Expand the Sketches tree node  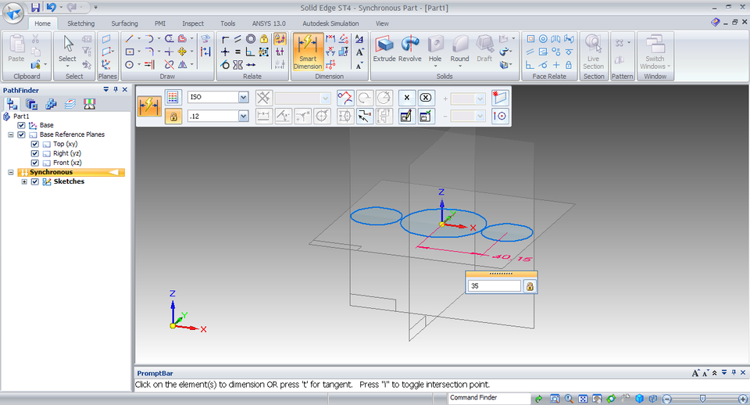pyautogui.click(x=24, y=182)
